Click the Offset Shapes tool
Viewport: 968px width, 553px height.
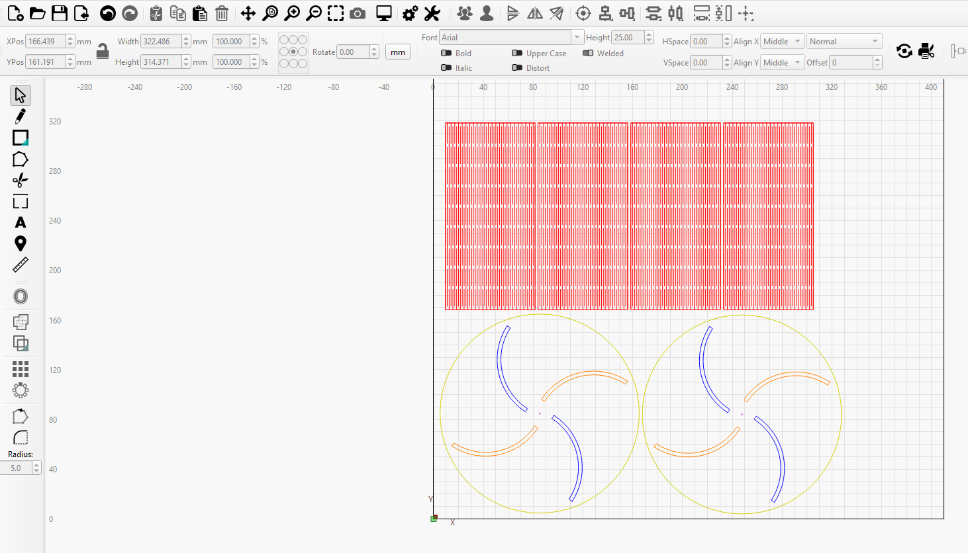coord(21,296)
